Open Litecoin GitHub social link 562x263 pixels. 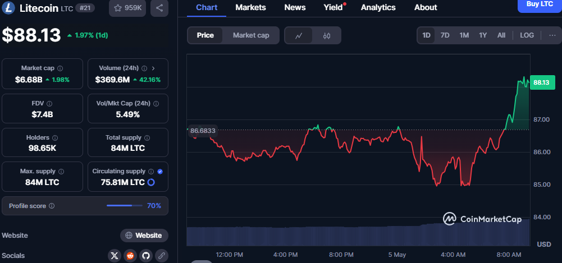tap(146, 256)
